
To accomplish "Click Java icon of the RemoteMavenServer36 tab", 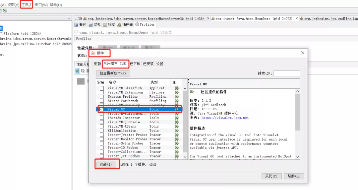I will [85, 19].
